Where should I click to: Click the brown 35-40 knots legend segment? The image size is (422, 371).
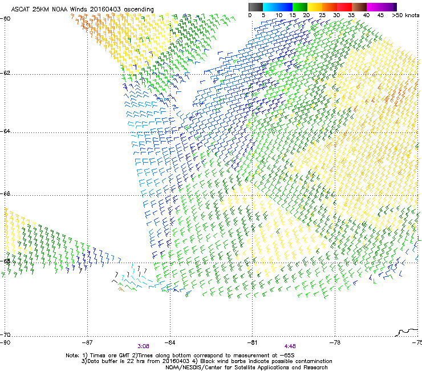[359, 7]
